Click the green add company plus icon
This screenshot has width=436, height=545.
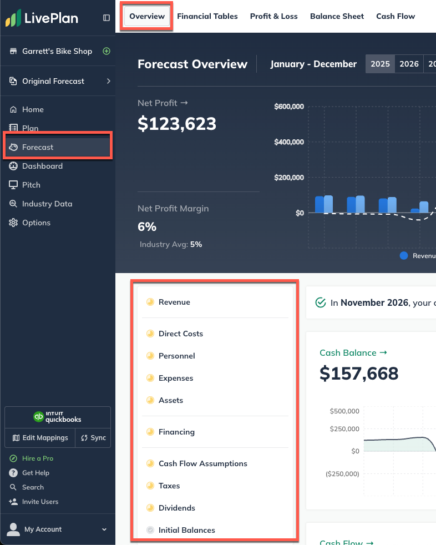click(x=107, y=51)
